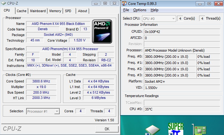
Task: Open the SUPER desktop shortcut icon
Action: [x=176, y=129]
